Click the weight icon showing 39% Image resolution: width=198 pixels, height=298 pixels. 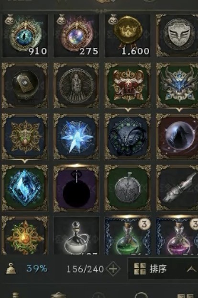[11, 268]
